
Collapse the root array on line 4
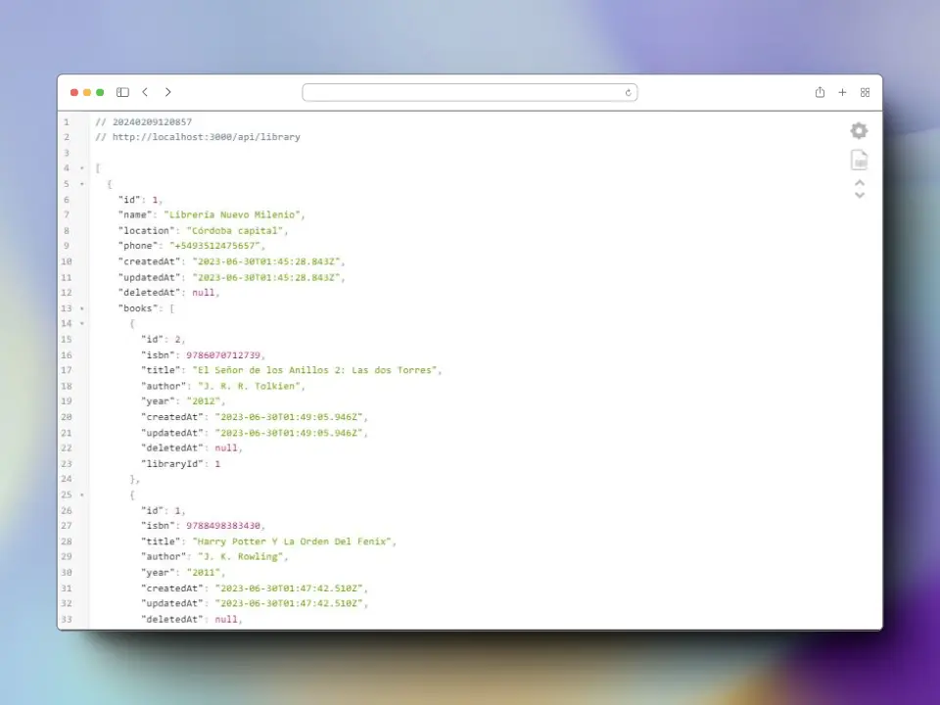point(82,168)
